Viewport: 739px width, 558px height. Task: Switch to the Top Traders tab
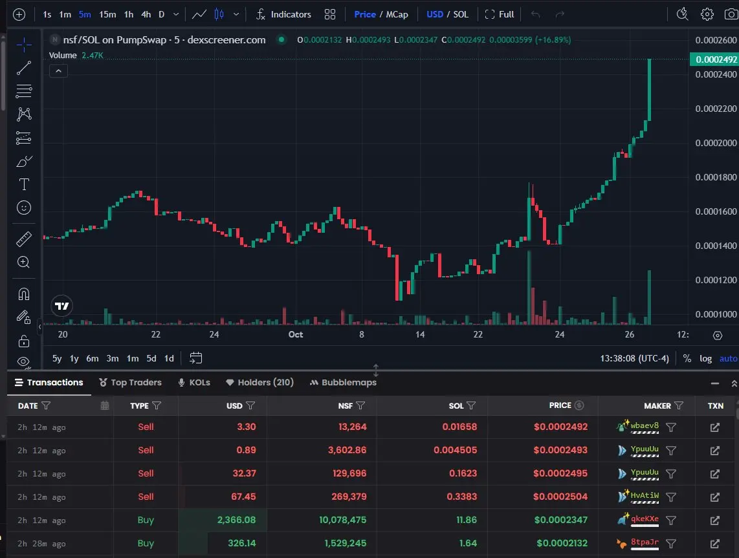[130, 383]
